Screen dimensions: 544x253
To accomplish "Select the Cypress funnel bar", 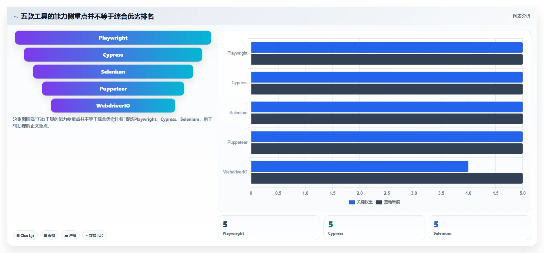I will point(113,55).
